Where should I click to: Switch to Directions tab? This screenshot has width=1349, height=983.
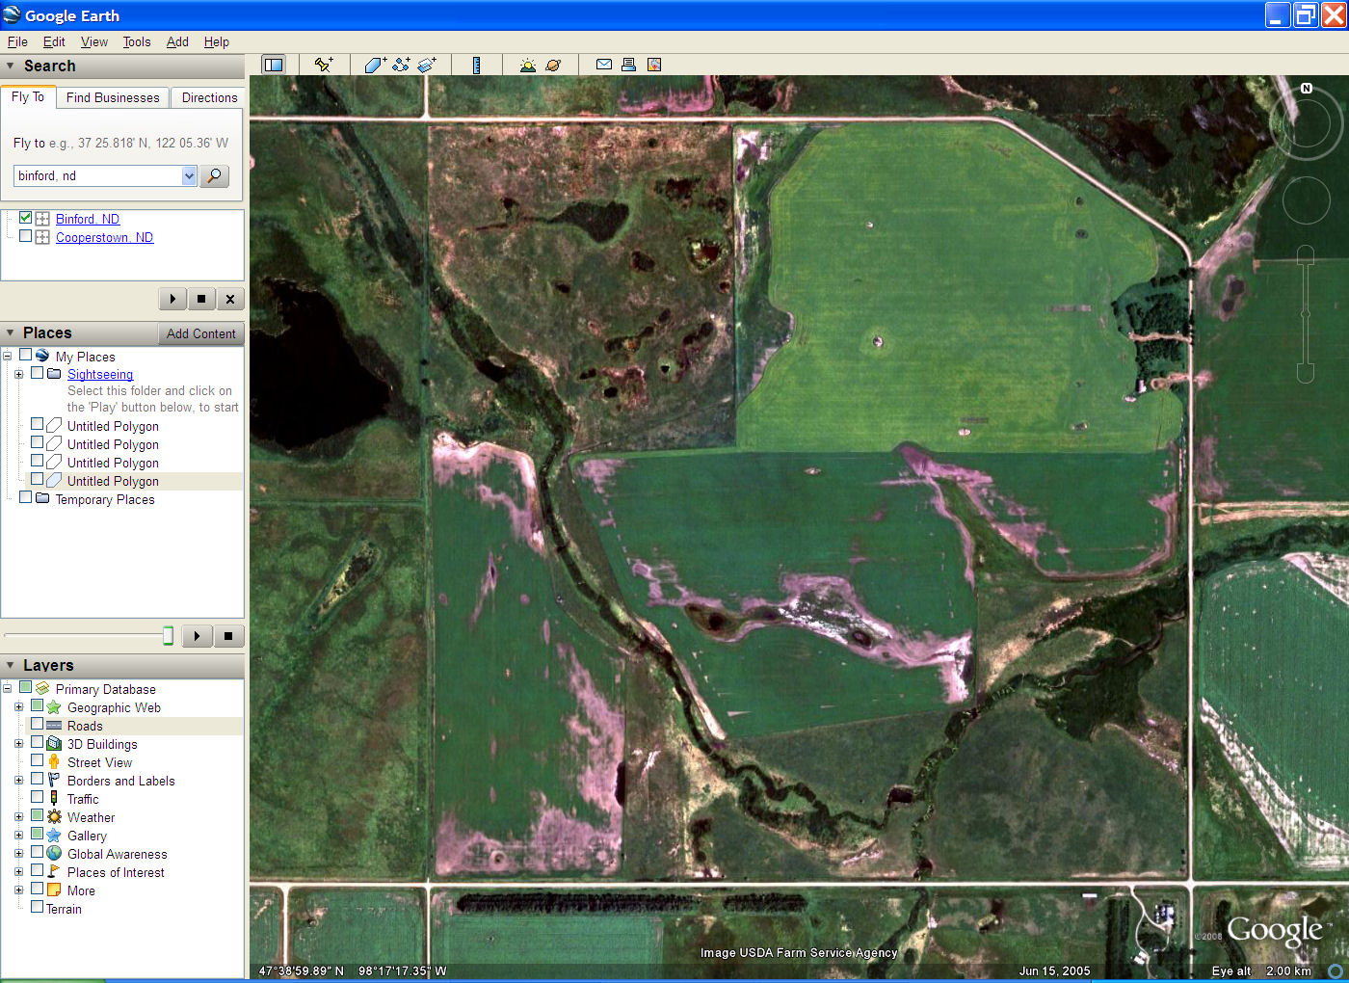pyautogui.click(x=209, y=97)
